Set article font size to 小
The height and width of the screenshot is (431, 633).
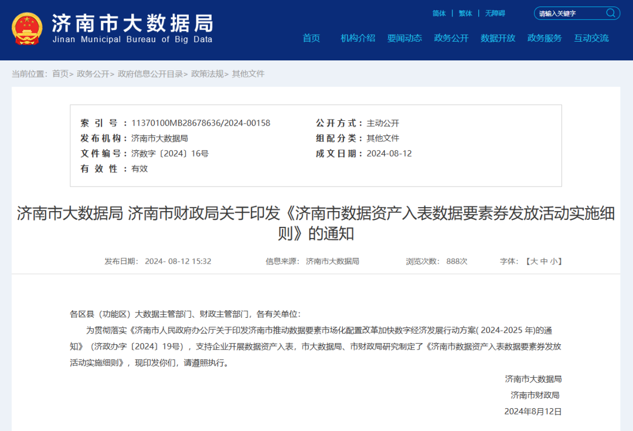click(x=553, y=261)
